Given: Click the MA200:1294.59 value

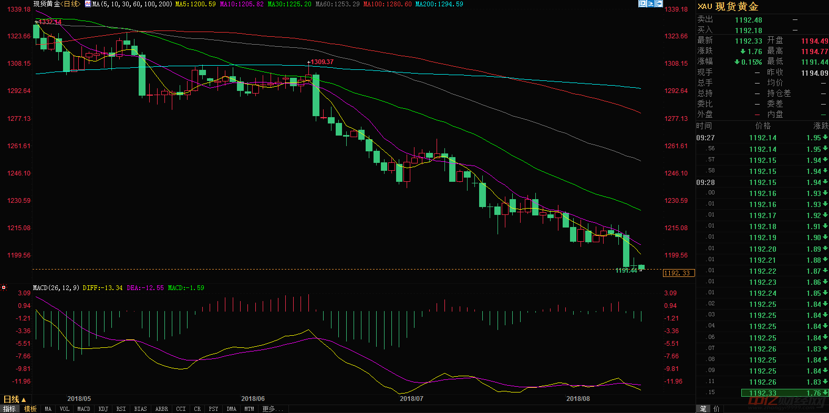Looking at the screenshot, I should coord(439,4).
